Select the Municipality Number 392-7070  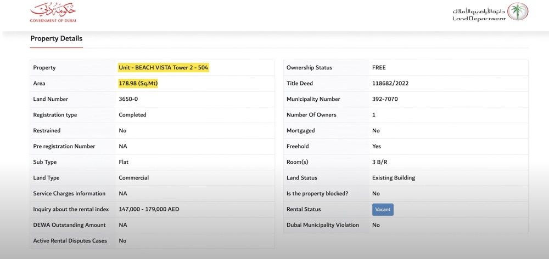385,99
